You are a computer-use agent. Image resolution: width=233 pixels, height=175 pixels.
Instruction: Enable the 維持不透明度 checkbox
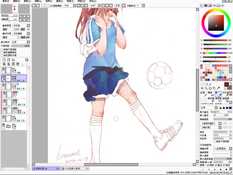coord(214,141)
